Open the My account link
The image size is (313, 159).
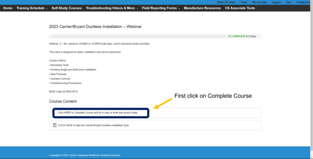click(260, 2)
